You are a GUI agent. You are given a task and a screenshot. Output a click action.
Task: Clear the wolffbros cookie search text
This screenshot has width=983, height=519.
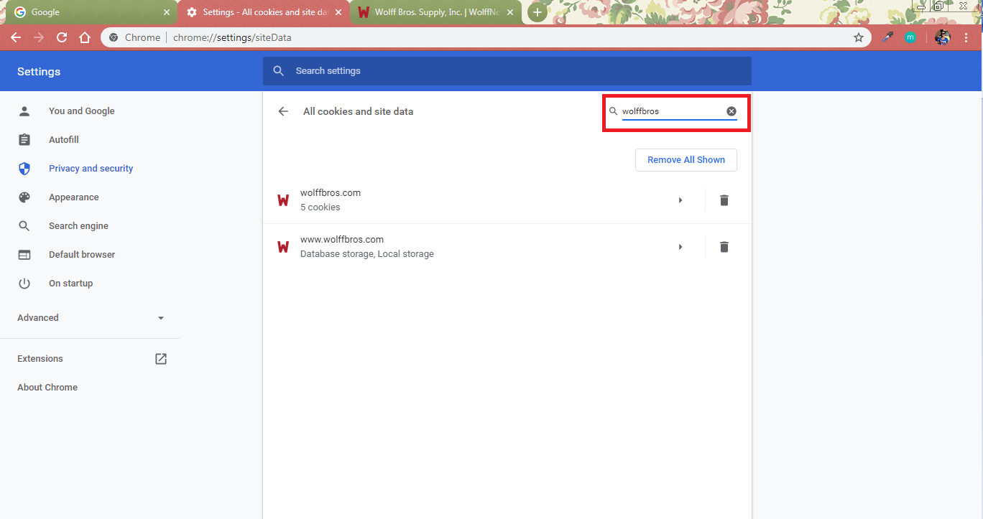(x=732, y=111)
